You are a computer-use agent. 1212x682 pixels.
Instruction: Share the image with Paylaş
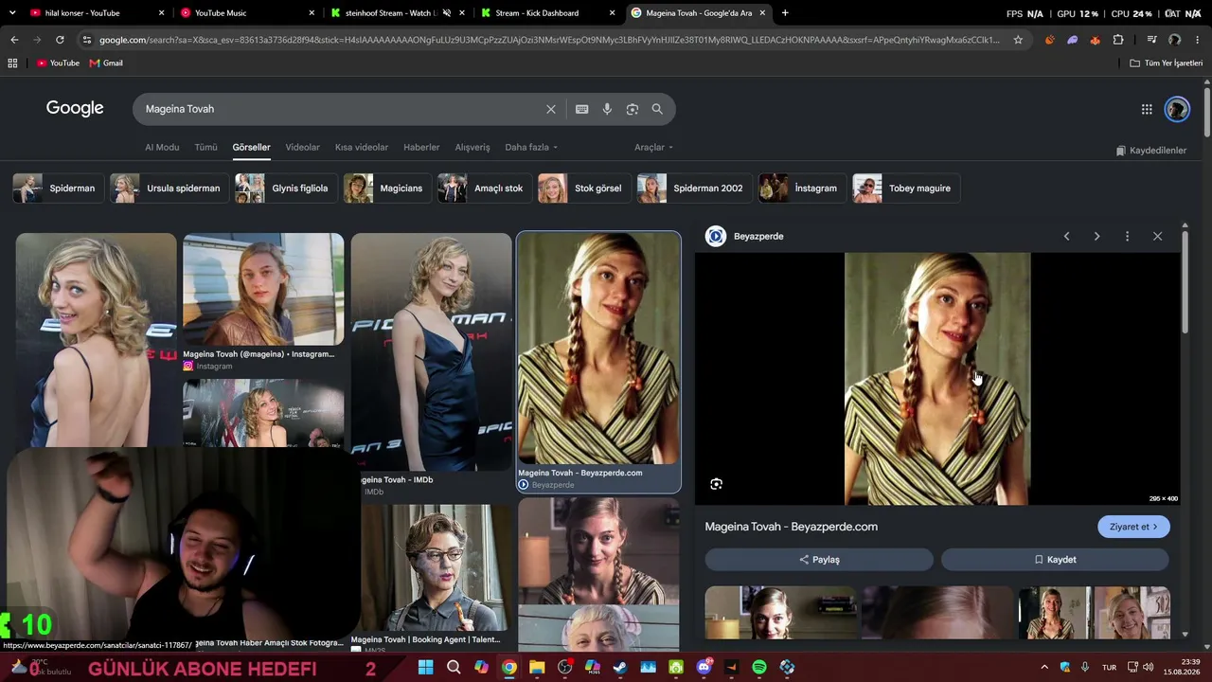(819, 560)
